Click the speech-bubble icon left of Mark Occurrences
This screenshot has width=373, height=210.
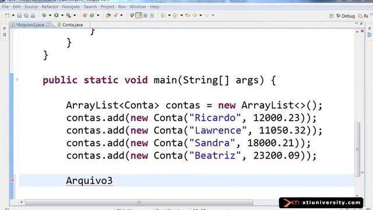[x=132, y=16]
